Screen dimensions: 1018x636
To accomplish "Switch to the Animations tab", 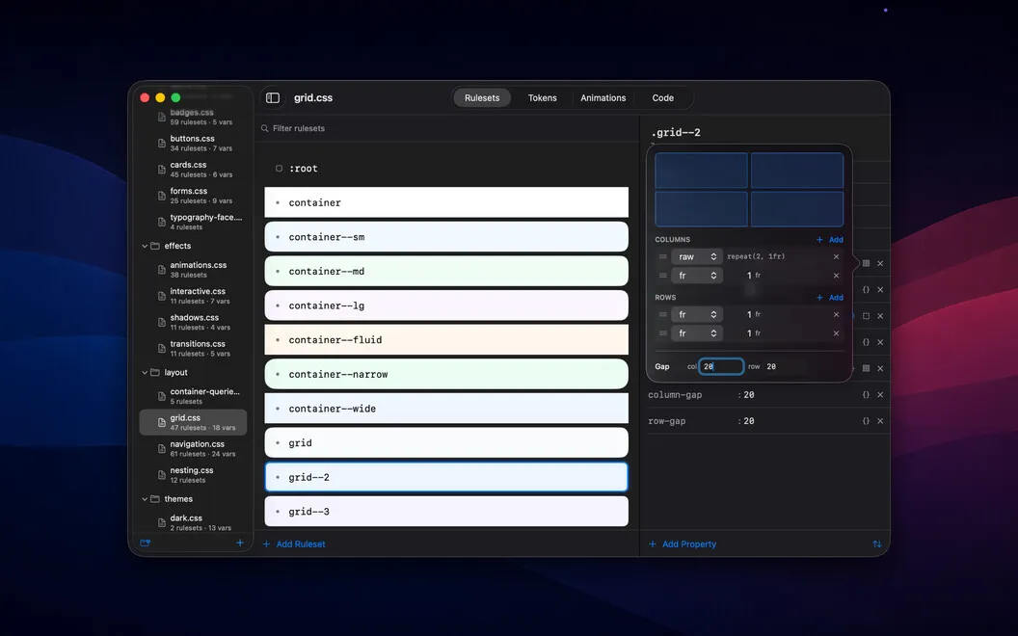I will [603, 98].
